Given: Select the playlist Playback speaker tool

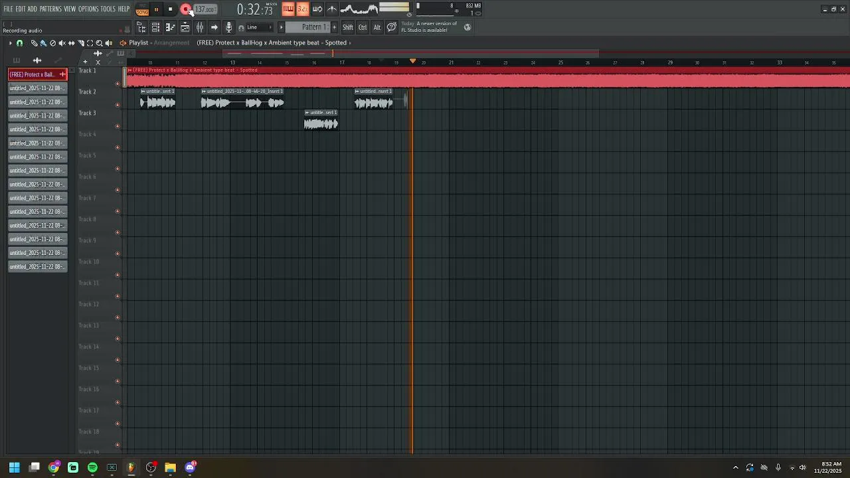Looking at the screenshot, I should (x=109, y=43).
